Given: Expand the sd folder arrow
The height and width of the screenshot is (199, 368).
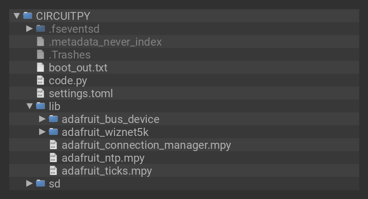Looking at the screenshot, I should (29, 183).
